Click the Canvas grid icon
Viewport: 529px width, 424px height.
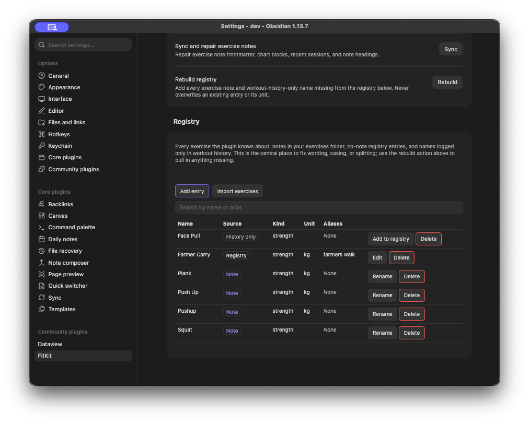point(41,216)
